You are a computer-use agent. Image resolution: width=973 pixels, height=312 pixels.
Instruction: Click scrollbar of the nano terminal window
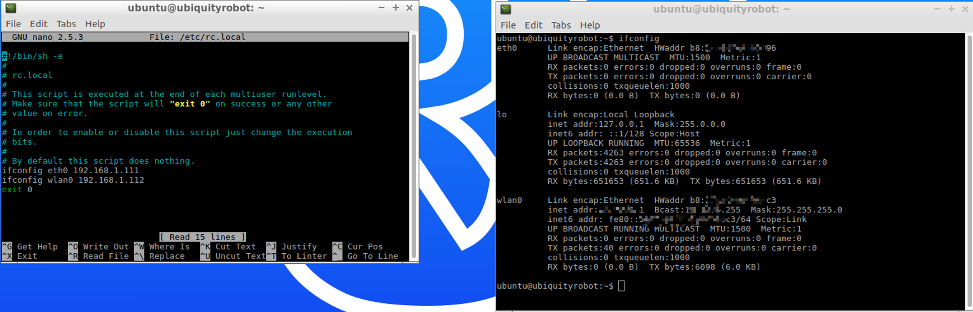pos(414,146)
